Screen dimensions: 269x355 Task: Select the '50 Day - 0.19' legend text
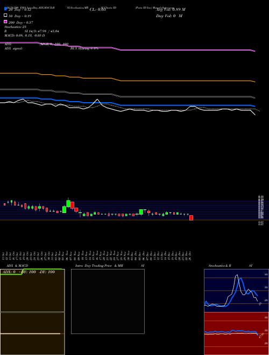point(20,16)
